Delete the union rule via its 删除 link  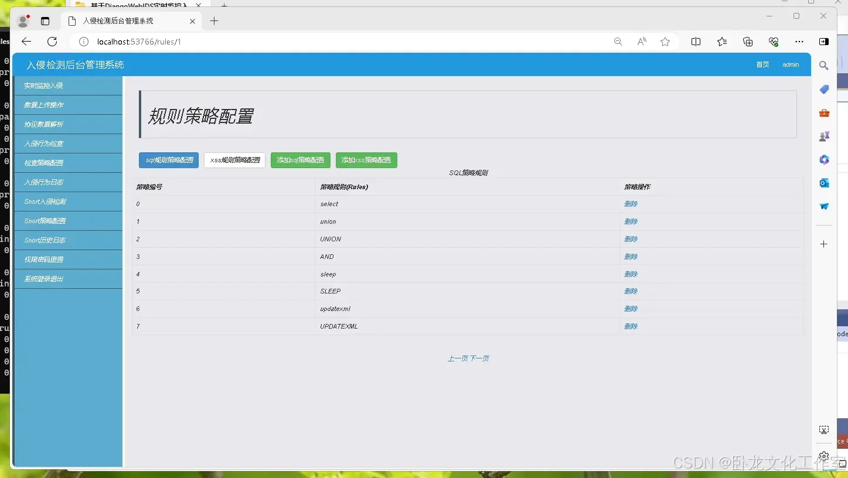[x=631, y=221]
